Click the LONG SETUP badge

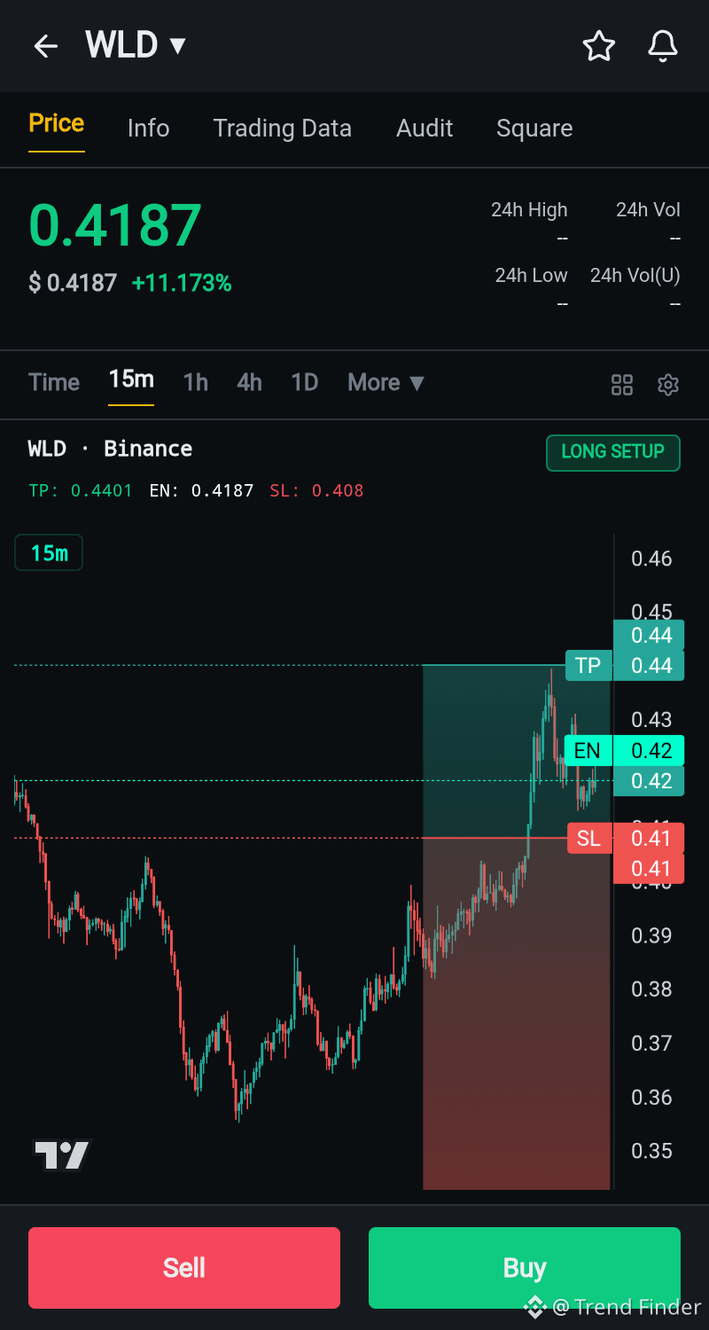tap(613, 452)
